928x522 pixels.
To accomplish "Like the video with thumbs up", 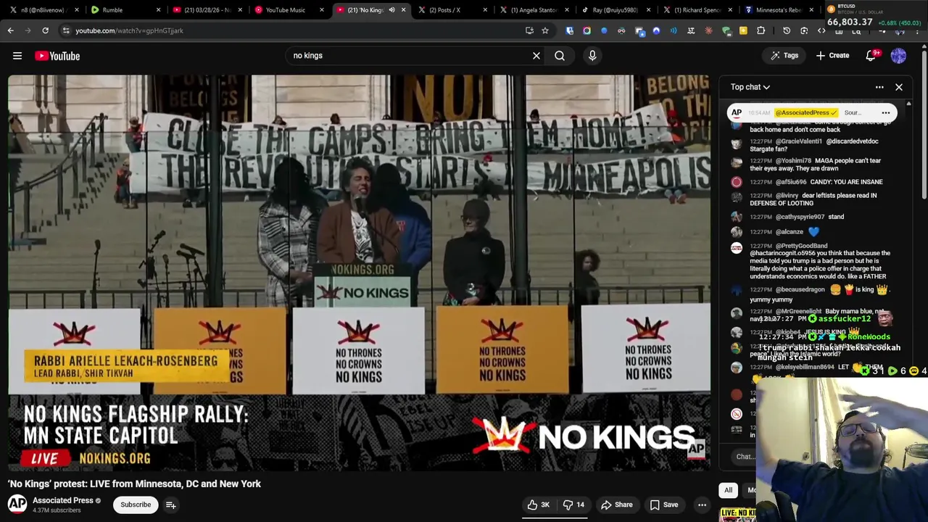I will [x=539, y=505].
